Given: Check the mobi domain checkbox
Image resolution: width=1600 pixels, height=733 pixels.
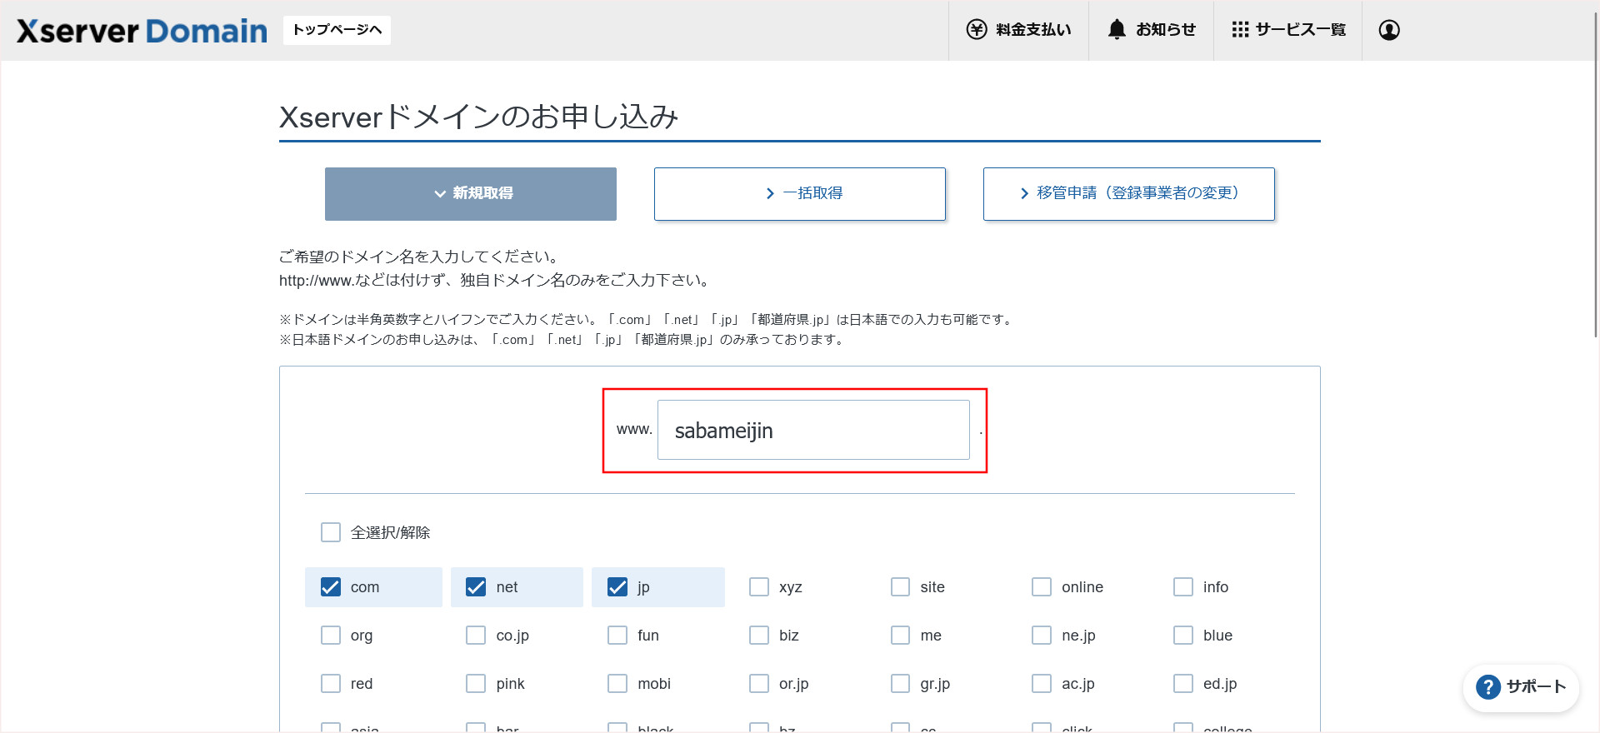Looking at the screenshot, I should coord(617,684).
